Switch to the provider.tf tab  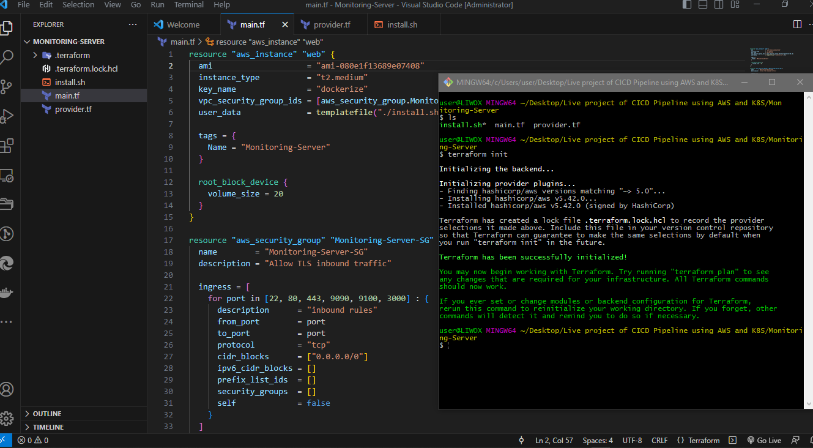332,24
